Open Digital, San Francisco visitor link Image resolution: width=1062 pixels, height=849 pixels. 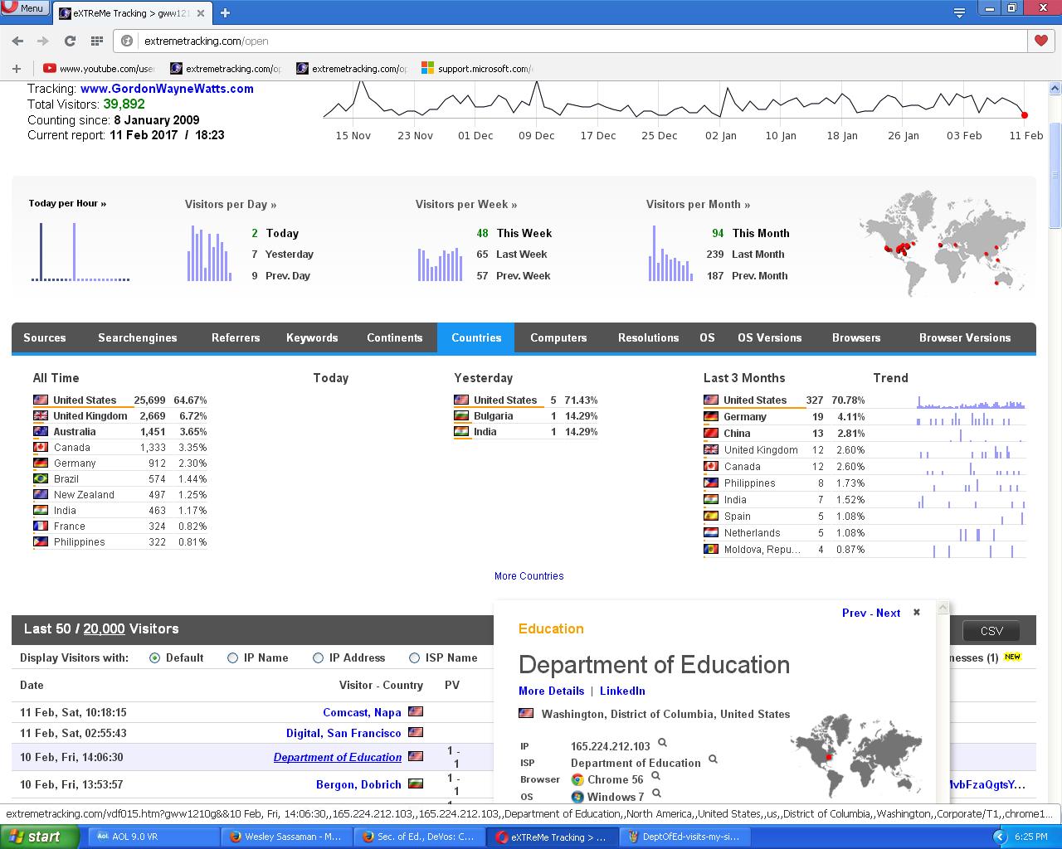click(x=343, y=733)
